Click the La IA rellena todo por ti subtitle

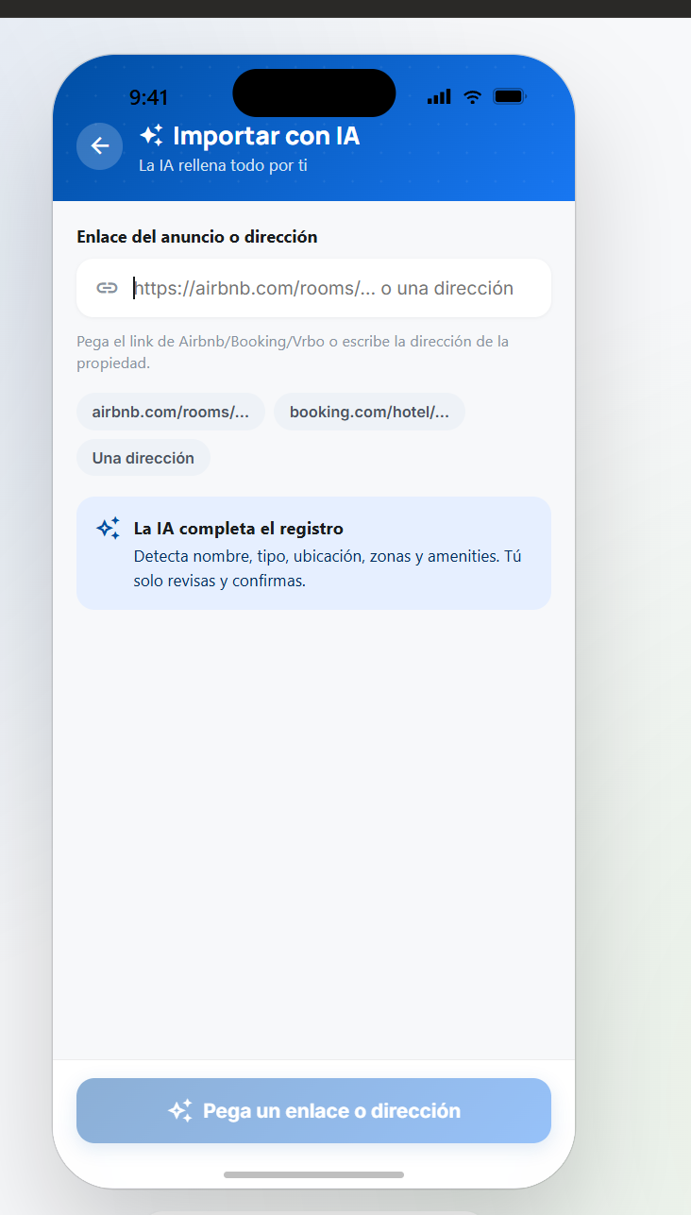click(223, 165)
